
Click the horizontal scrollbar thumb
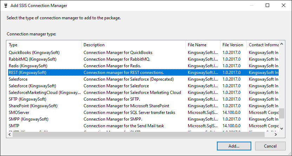point(139,134)
